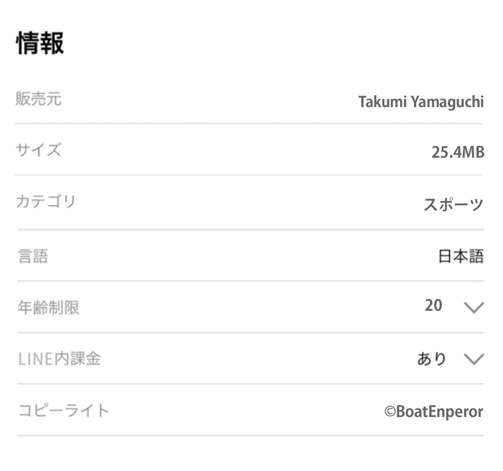Image resolution: width=503 pixels, height=471 pixels.
Task: Click the 日本語 language value
Action: coord(461,256)
